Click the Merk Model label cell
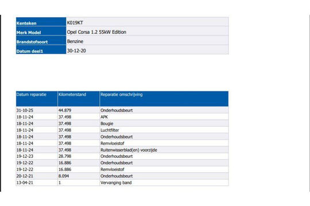The height and width of the screenshot is (206, 310). tap(41, 31)
